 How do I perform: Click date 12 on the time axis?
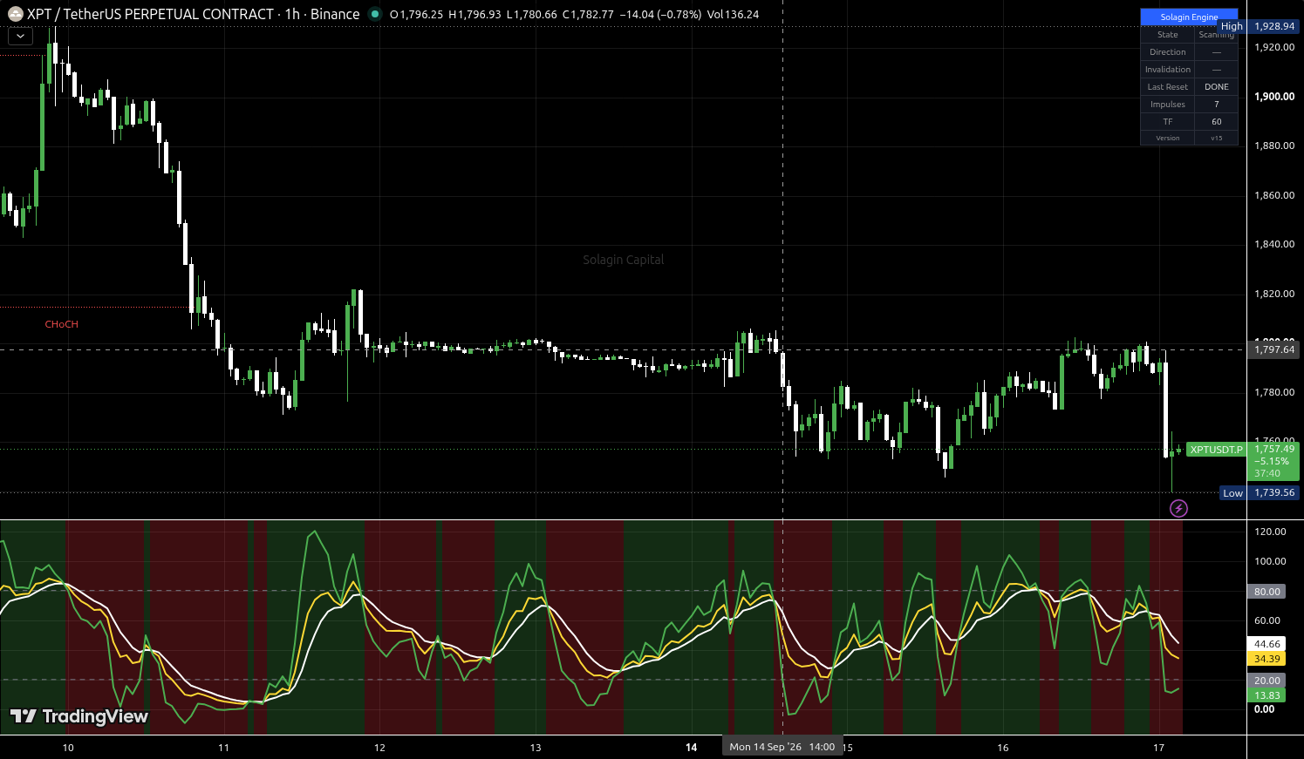(x=379, y=748)
